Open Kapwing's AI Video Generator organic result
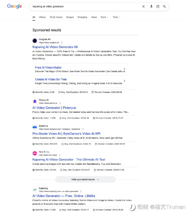187x213 pixels. coord(64,196)
